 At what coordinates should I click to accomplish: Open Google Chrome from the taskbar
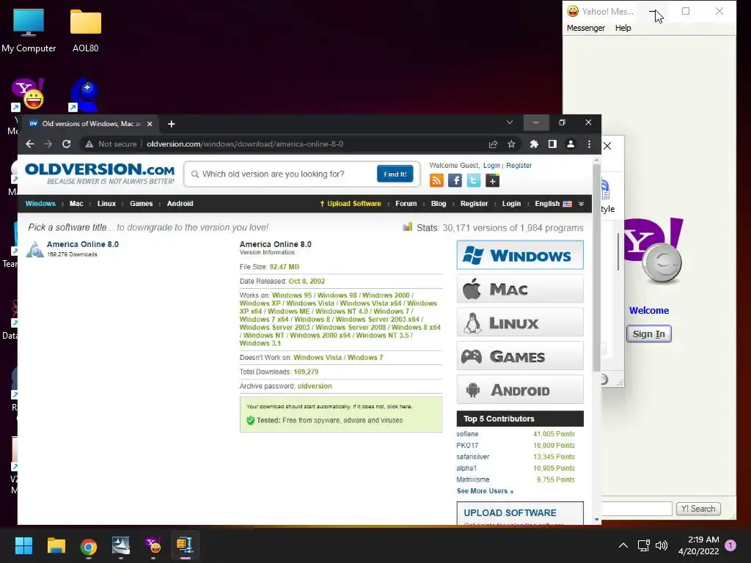[x=89, y=545]
